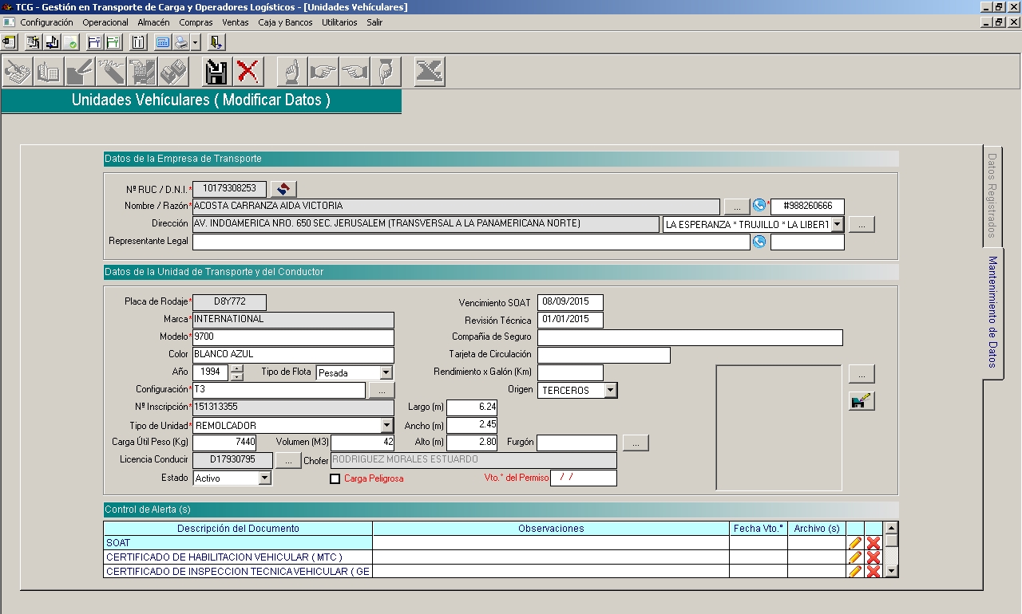Click pencil edit icon in SOAT row
Image resolution: width=1022 pixels, height=614 pixels.
[855, 543]
